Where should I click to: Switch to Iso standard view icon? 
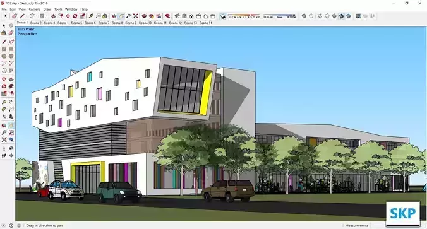[x=177, y=16]
